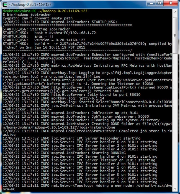The height and width of the screenshot is (194, 180).
Task: Open the Cygwin terminal system menu icon
Action: click(x=5, y=4)
